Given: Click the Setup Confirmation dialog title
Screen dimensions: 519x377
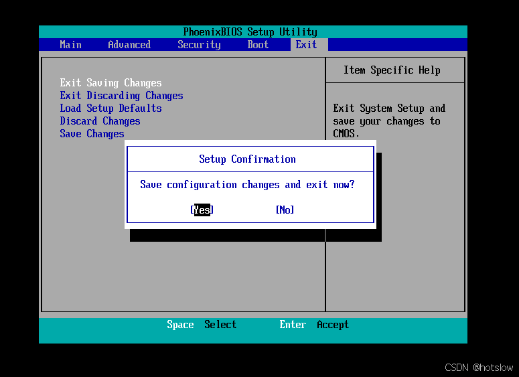Looking at the screenshot, I should tap(247, 159).
